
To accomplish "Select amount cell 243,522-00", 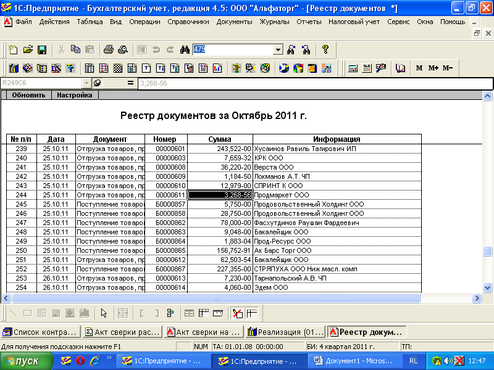I will (x=220, y=149).
